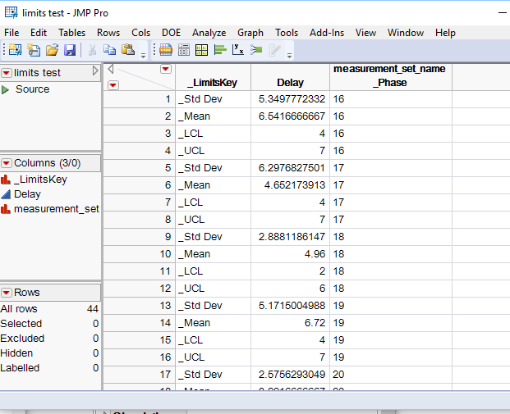The height and width of the screenshot is (414, 510).
Task: Click the Save disk icon
Action: click(x=70, y=50)
